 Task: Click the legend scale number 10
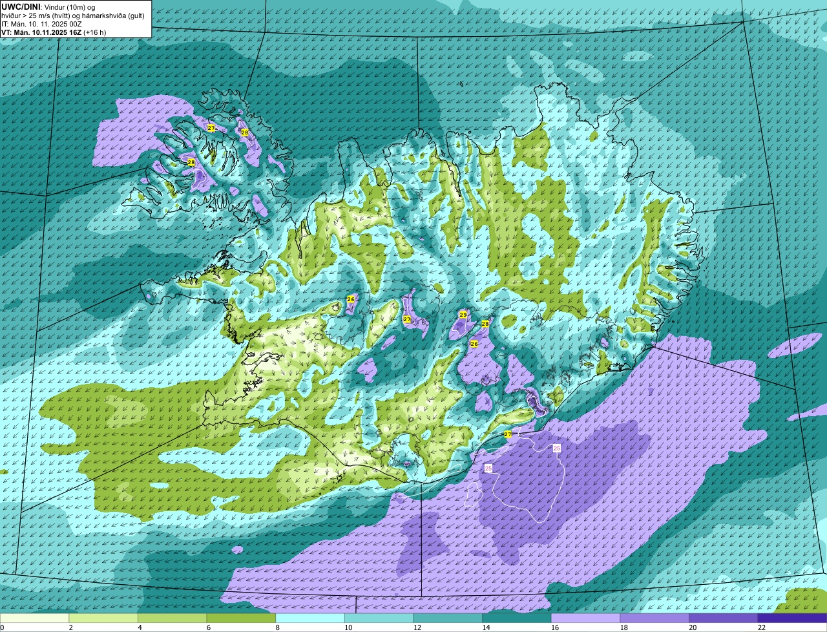click(x=348, y=627)
